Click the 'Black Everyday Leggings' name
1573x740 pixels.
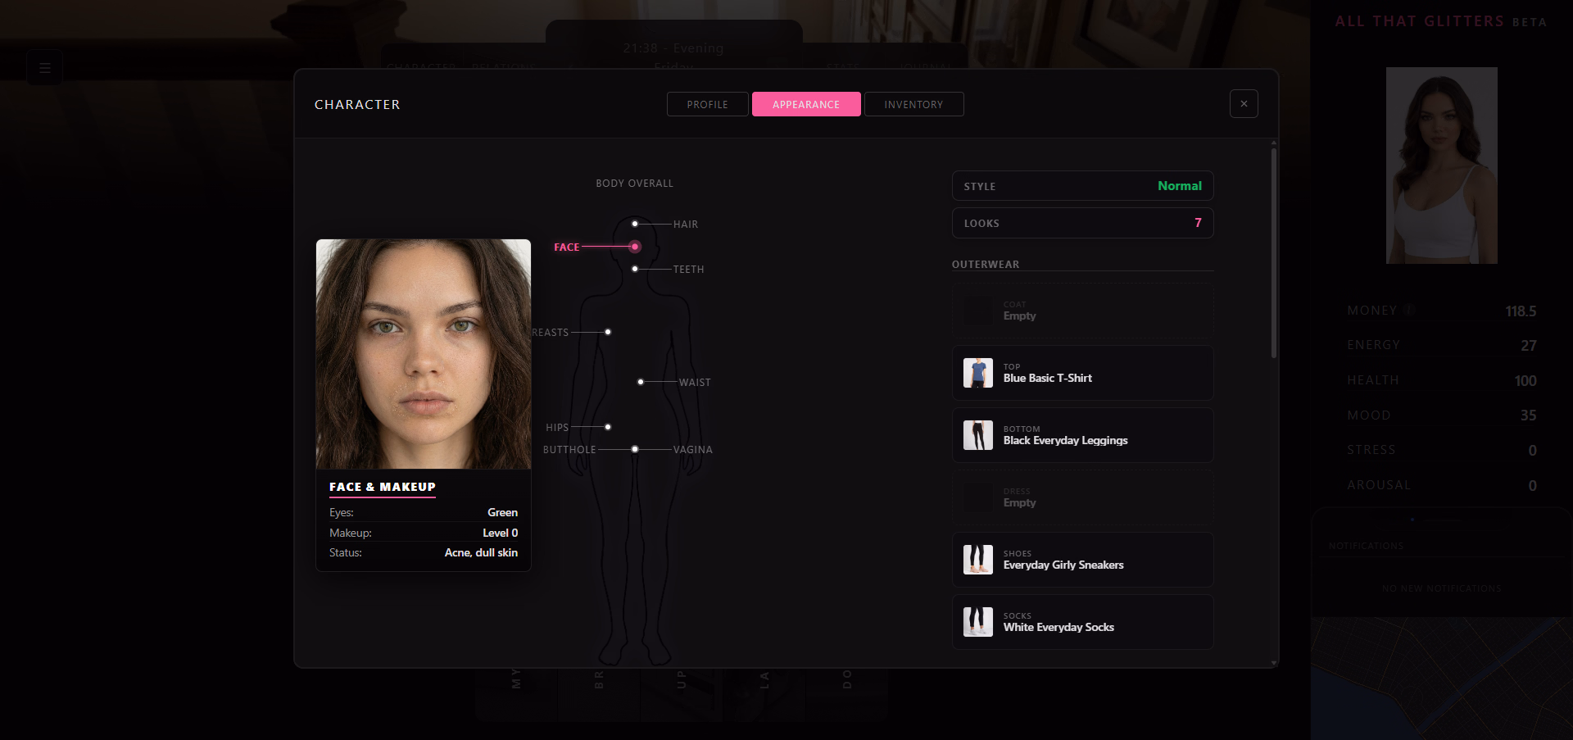pyautogui.click(x=1065, y=440)
